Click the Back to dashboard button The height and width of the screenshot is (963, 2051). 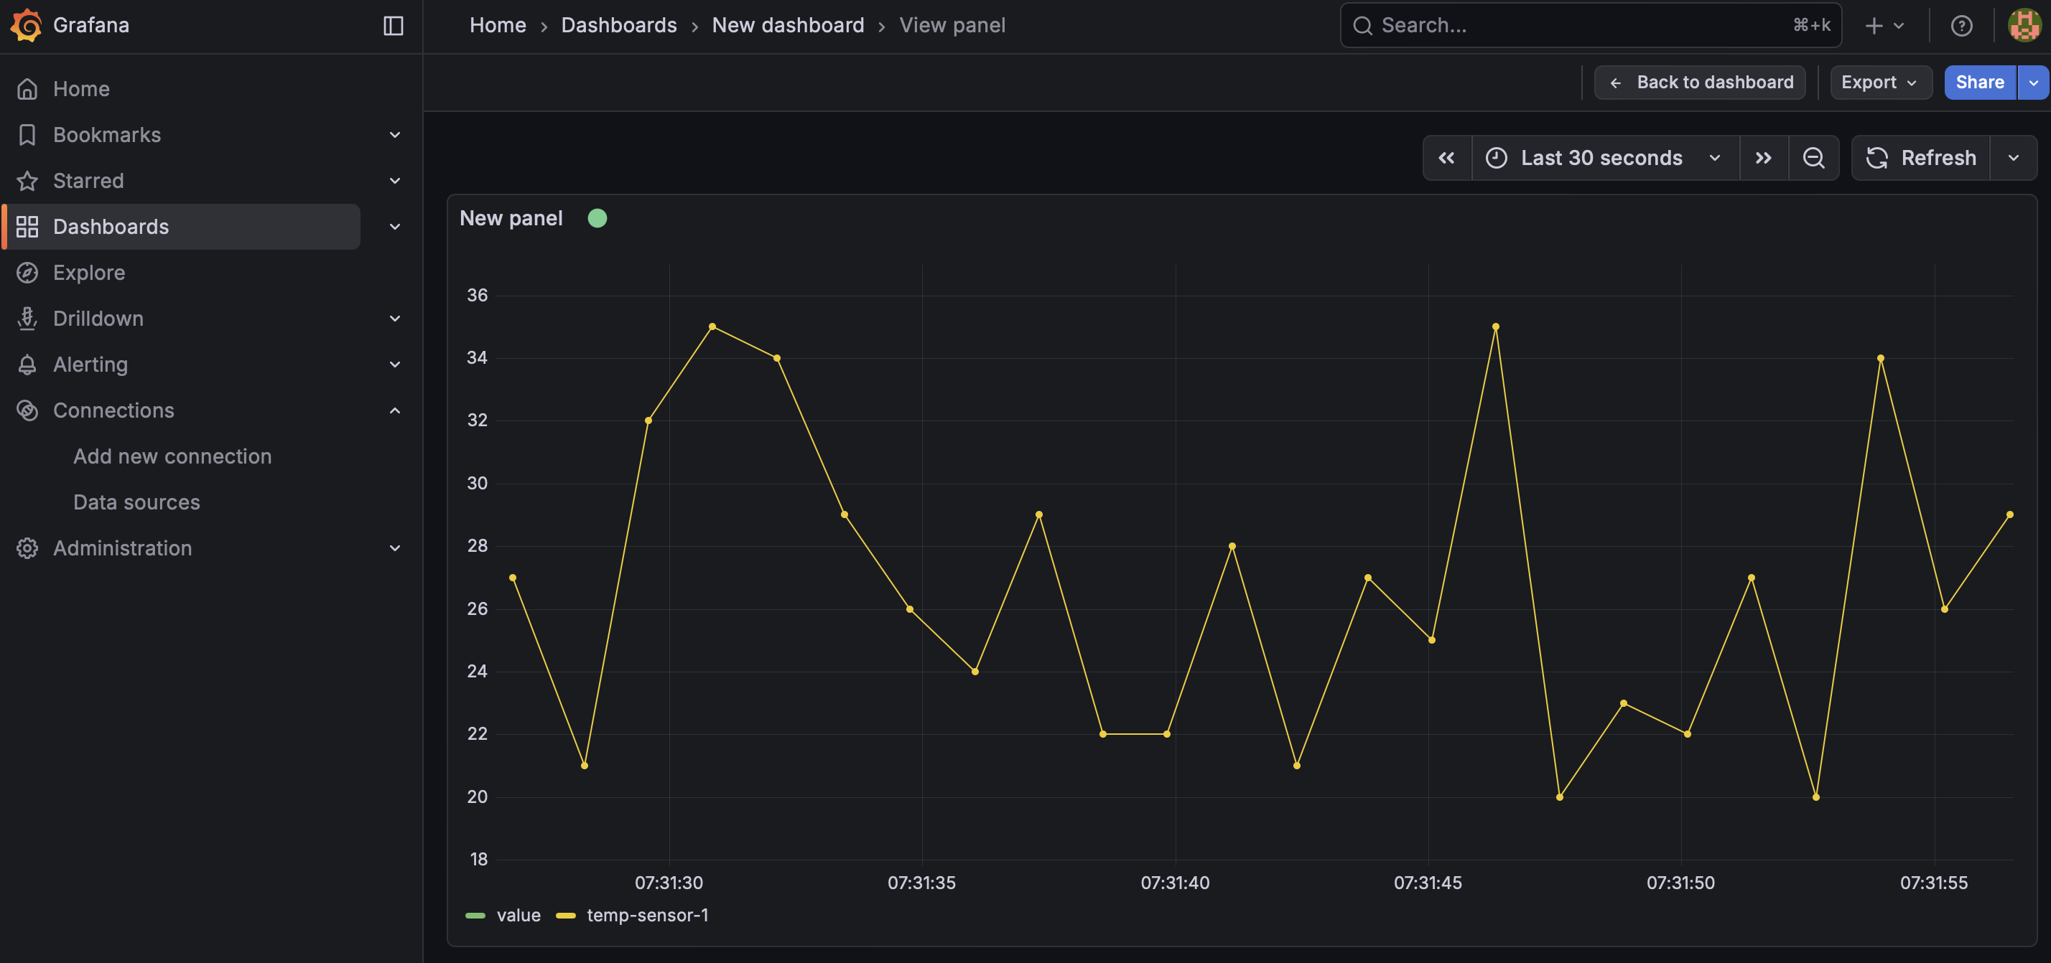pyautogui.click(x=1699, y=82)
